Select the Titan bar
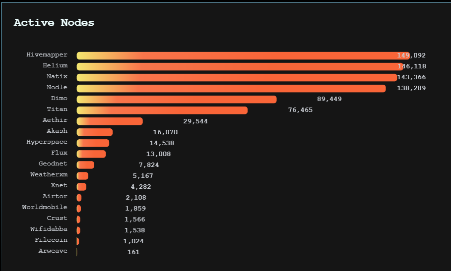The width and height of the screenshot is (451, 271). pyautogui.click(x=162, y=110)
